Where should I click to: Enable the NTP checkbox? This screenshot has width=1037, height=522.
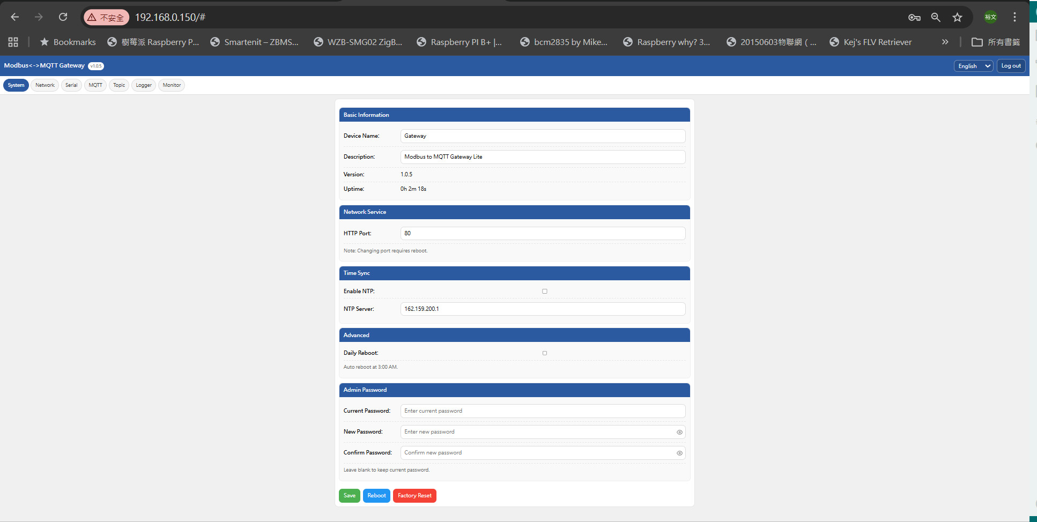544,291
